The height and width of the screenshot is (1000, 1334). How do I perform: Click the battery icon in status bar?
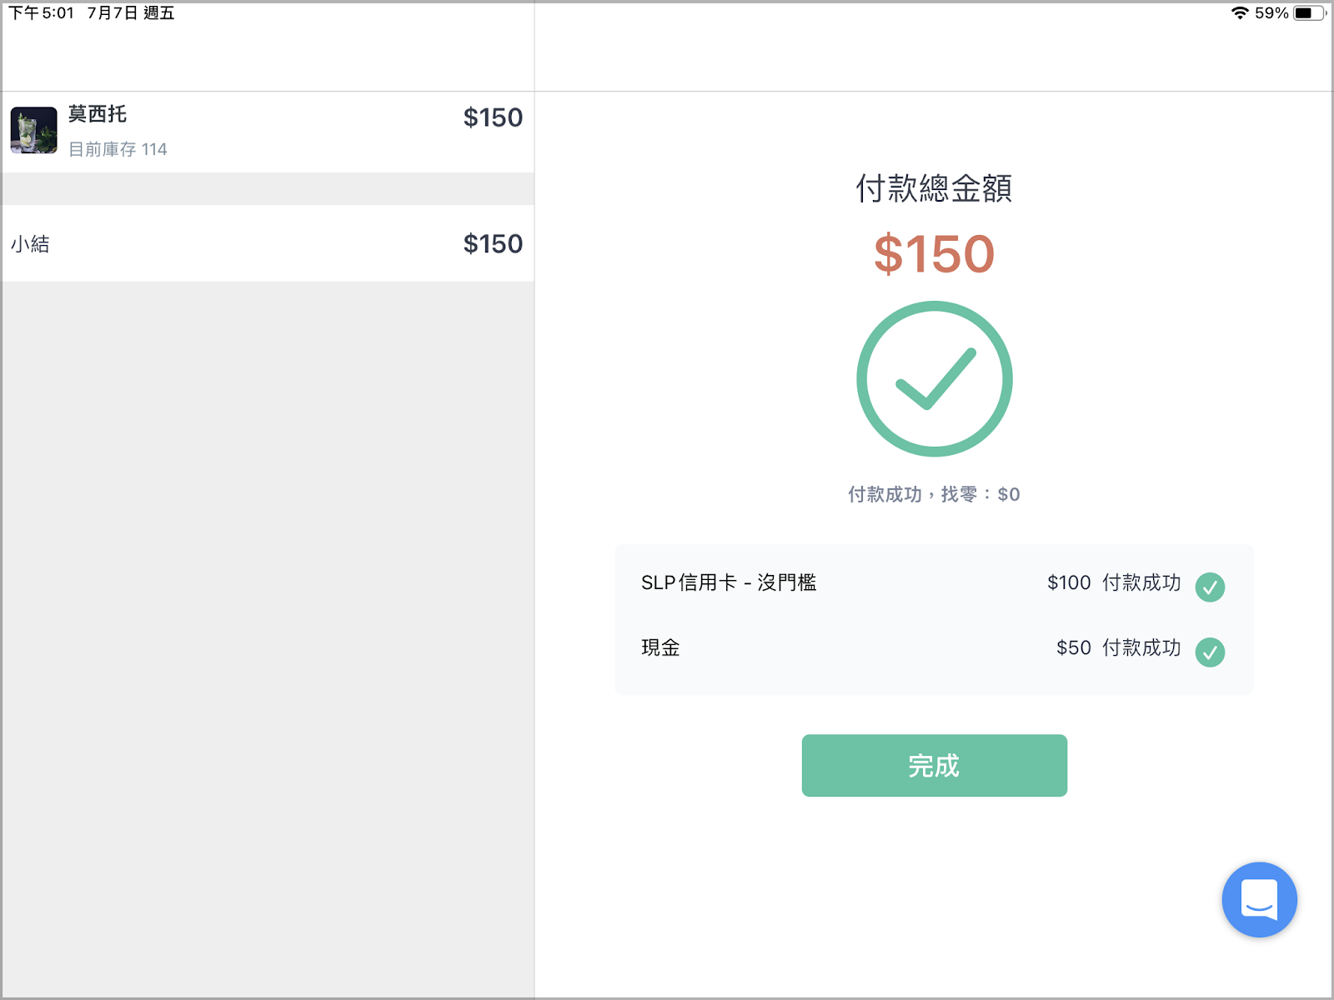point(1309,13)
